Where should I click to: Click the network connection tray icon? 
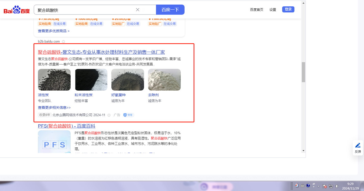coord(331,186)
